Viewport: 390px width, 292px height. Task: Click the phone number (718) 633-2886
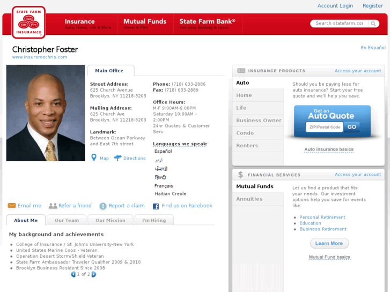[x=188, y=84]
